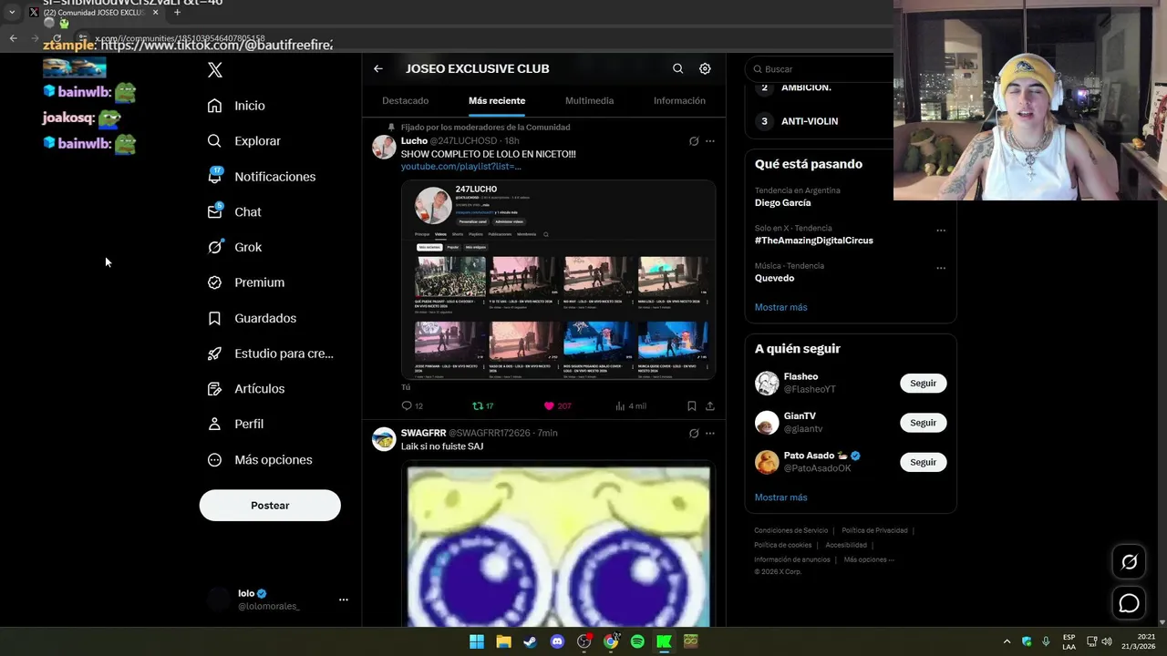
Task: Click Grok icon on SWAGFRR's post
Action: [694, 433]
